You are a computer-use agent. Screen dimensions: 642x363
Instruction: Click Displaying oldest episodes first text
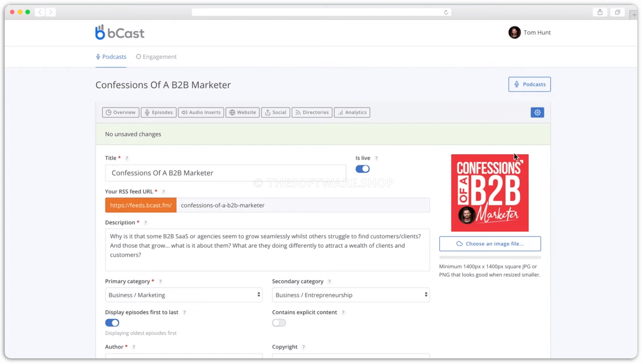point(141,333)
